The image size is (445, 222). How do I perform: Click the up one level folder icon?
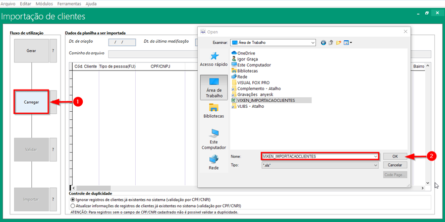coord(331,43)
